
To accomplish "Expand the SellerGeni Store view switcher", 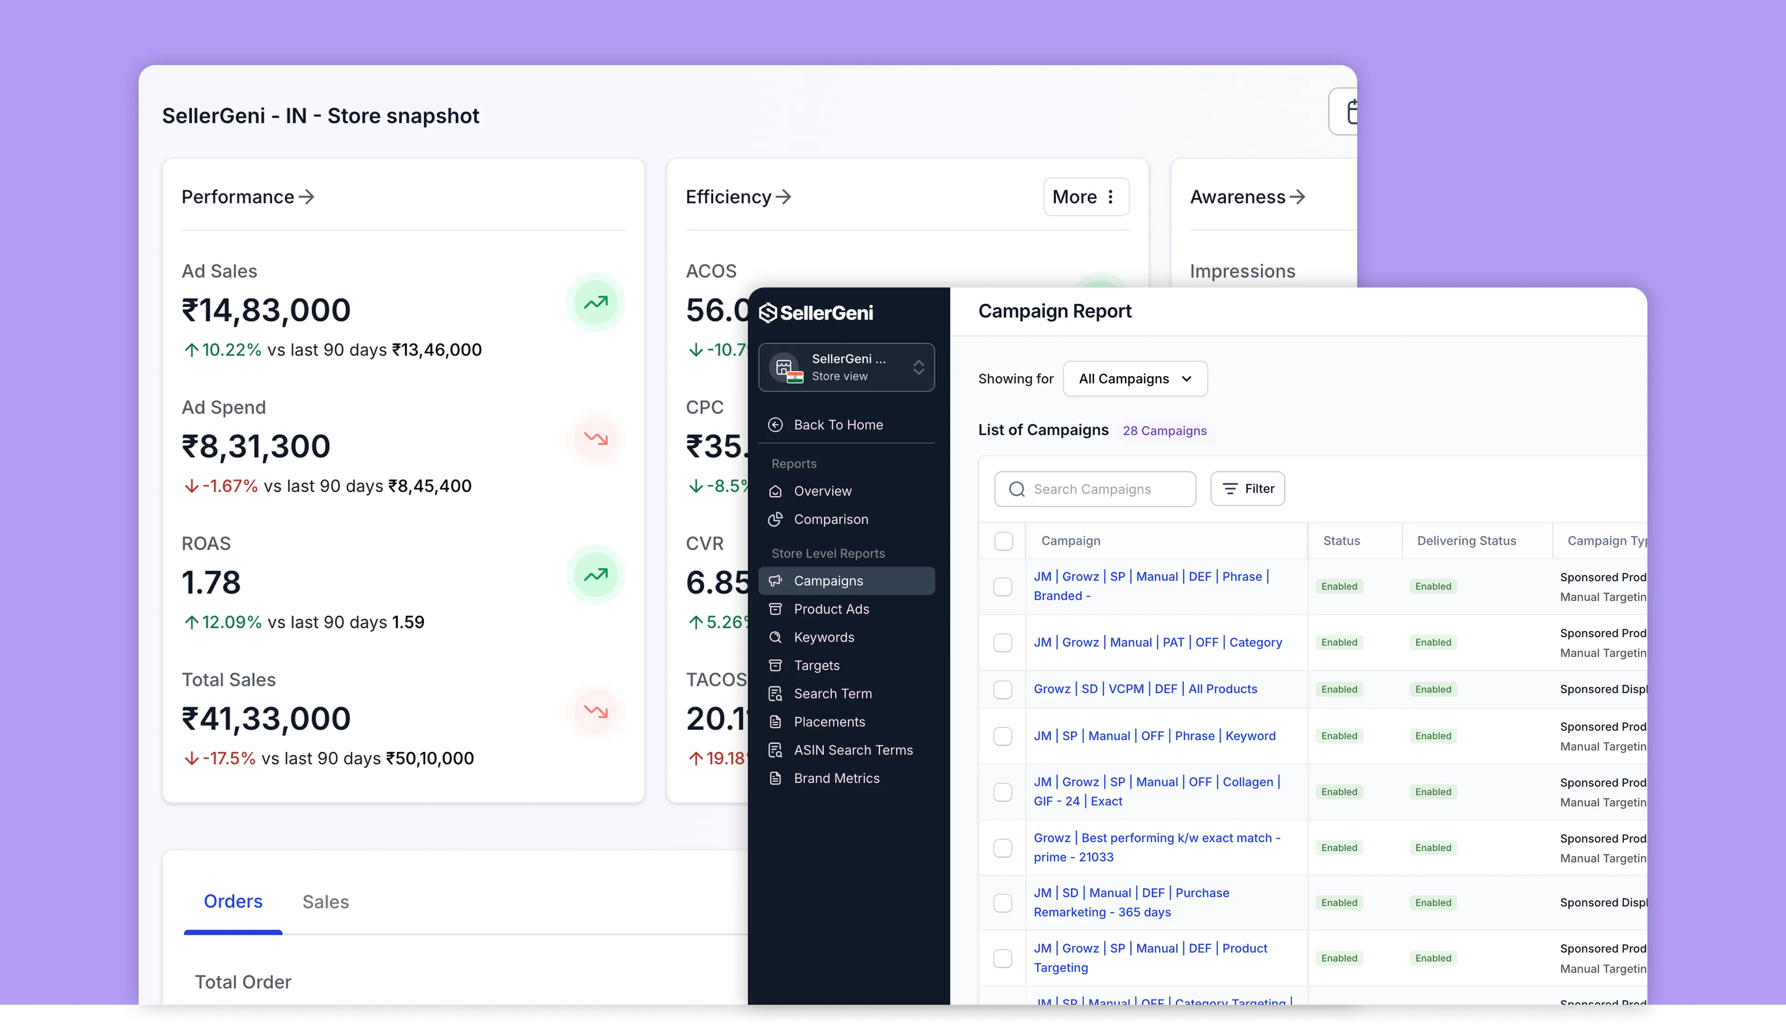I will [x=846, y=368].
